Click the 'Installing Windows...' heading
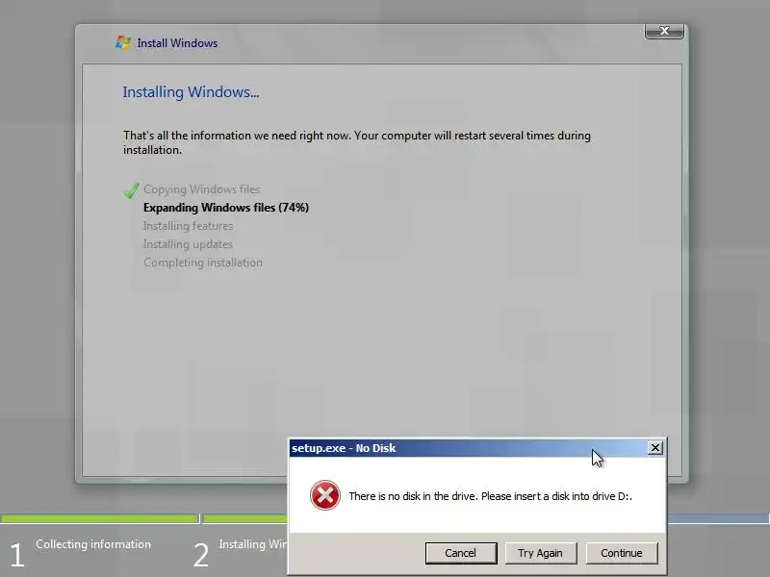The width and height of the screenshot is (770, 577). pyautogui.click(x=191, y=92)
